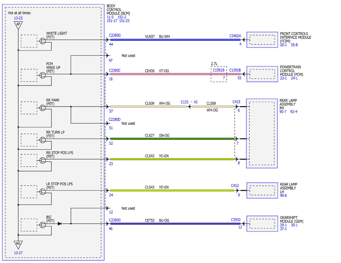Click BCM pin number 24
Screen dimensions: 341x263
111,195
